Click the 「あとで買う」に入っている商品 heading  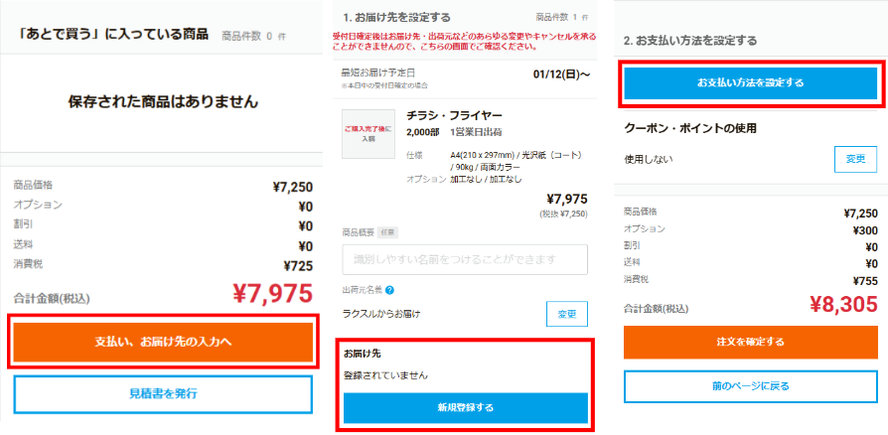point(113,35)
